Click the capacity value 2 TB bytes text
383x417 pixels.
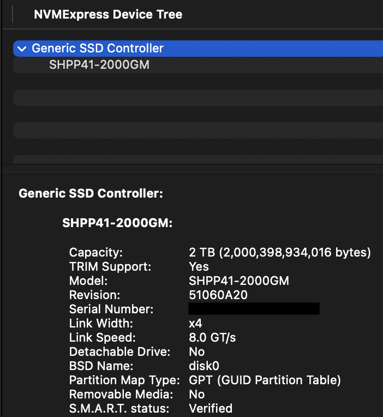tap(279, 253)
